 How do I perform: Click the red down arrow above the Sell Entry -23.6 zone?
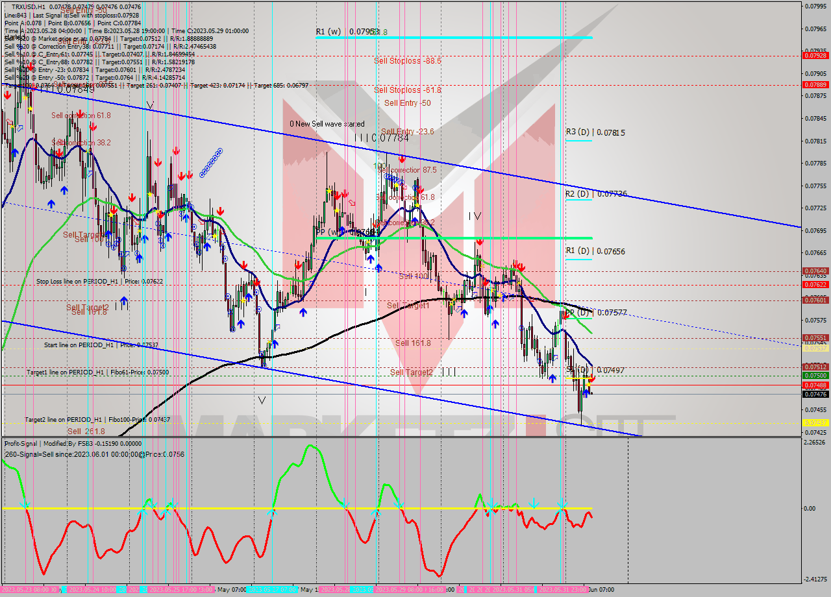402,159
